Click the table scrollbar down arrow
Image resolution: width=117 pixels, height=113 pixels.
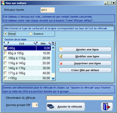pyautogui.click(x=53, y=79)
